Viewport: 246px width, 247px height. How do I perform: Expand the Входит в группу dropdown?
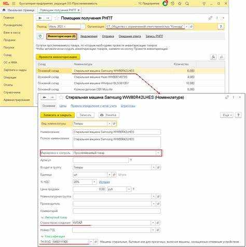[x=154, y=168]
